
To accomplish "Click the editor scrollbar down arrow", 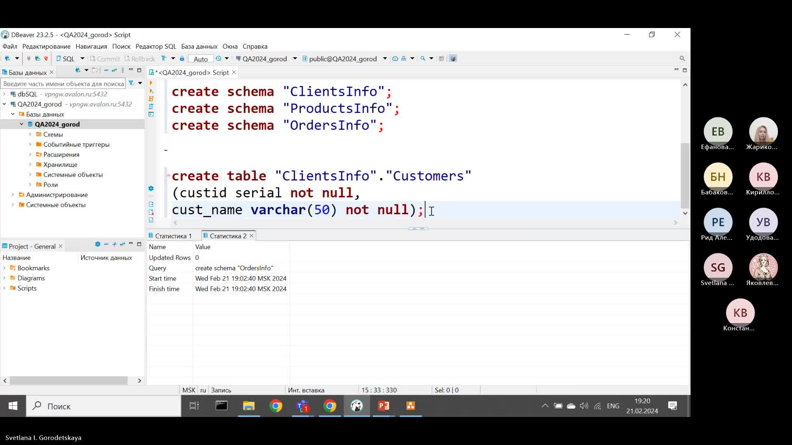I will (685, 213).
